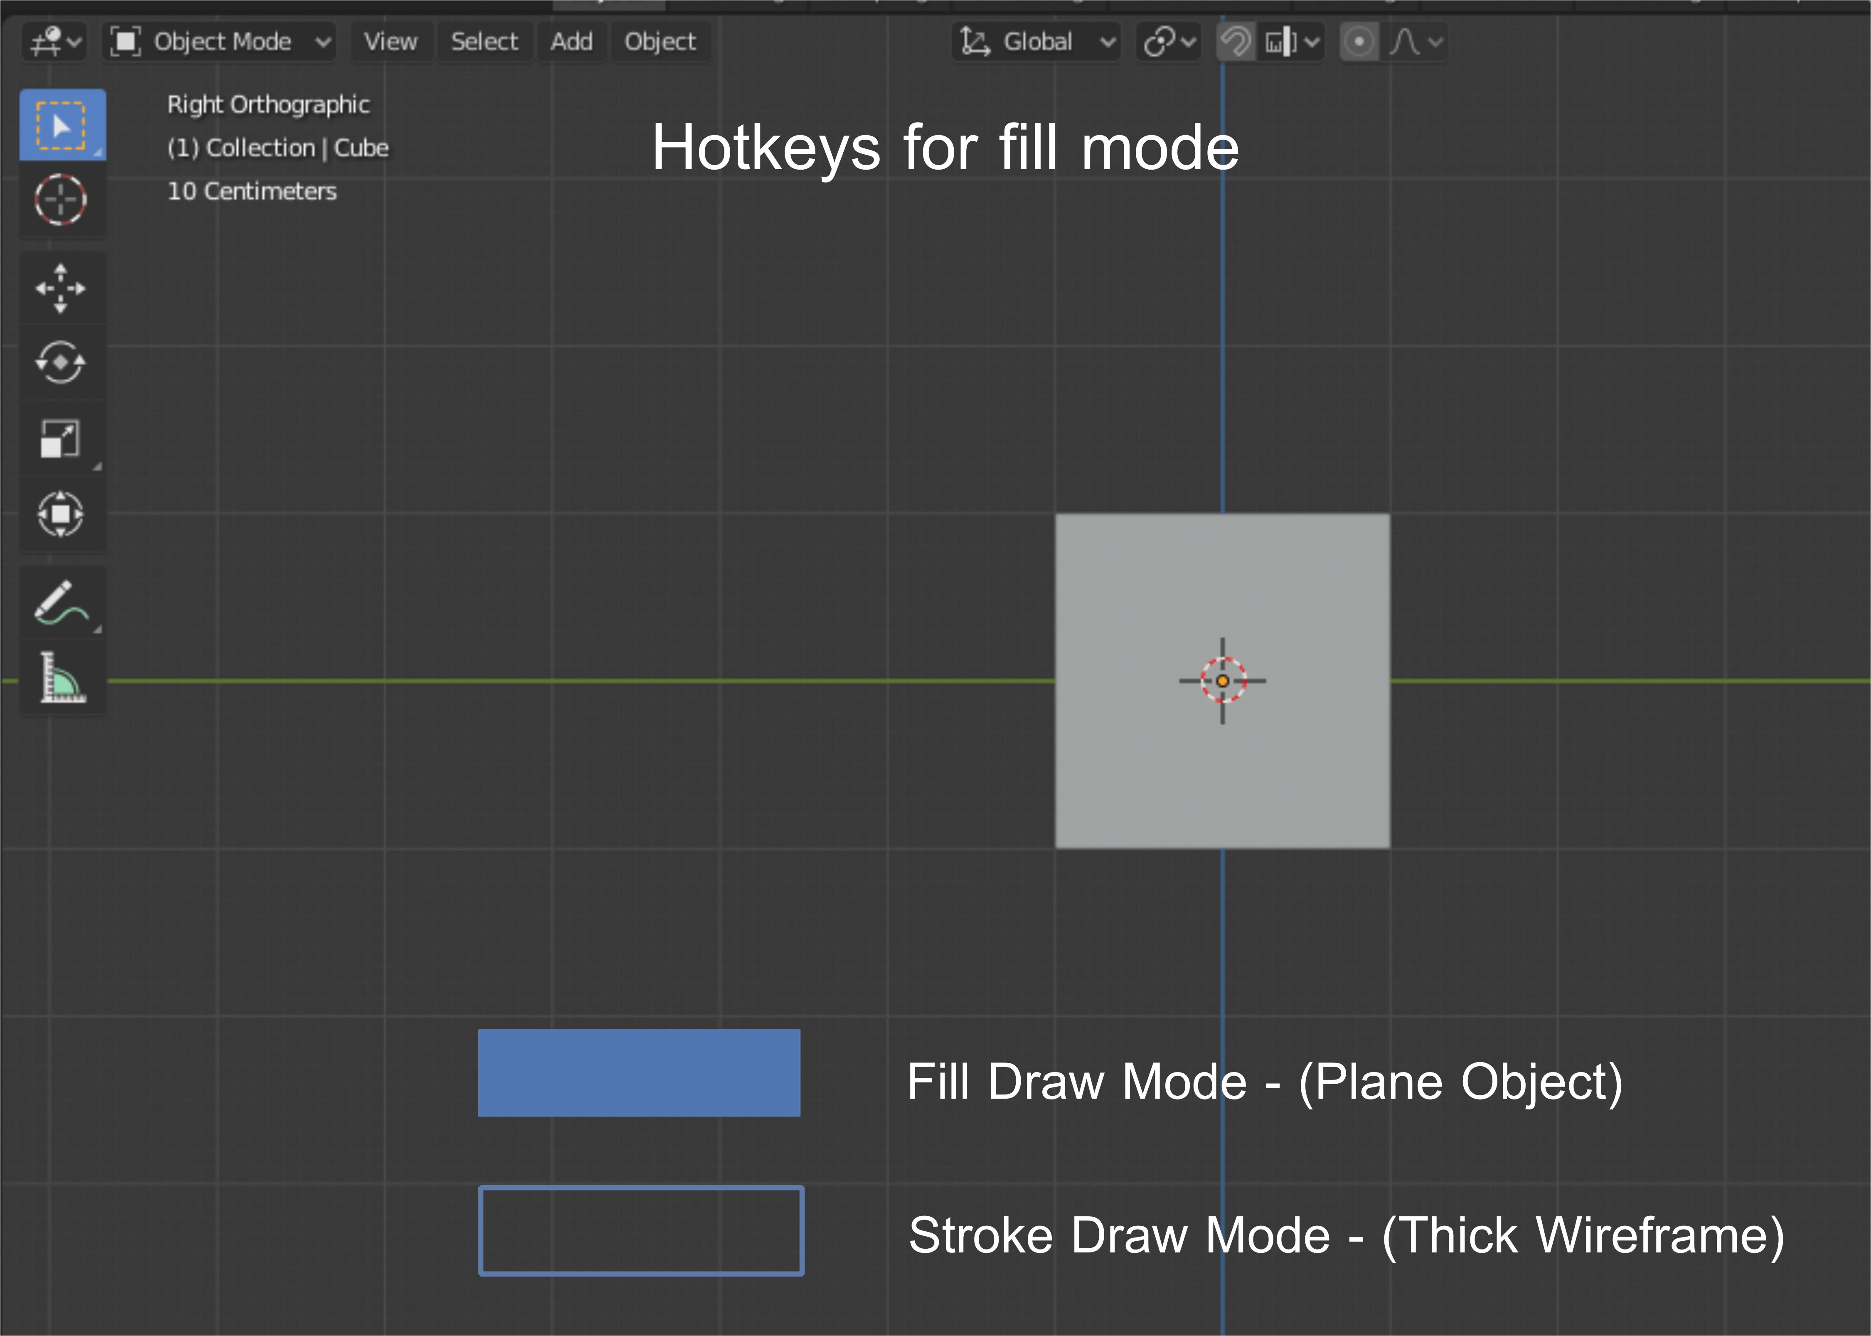Open the Add menu
1871x1336 pixels.
pyautogui.click(x=571, y=41)
